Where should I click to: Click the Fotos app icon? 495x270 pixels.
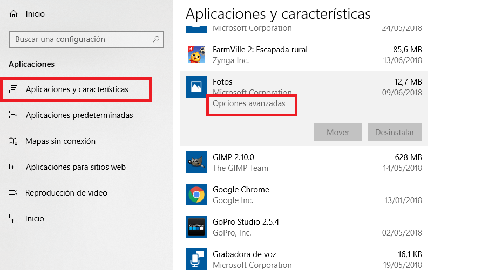pyautogui.click(x=196, y=87)
